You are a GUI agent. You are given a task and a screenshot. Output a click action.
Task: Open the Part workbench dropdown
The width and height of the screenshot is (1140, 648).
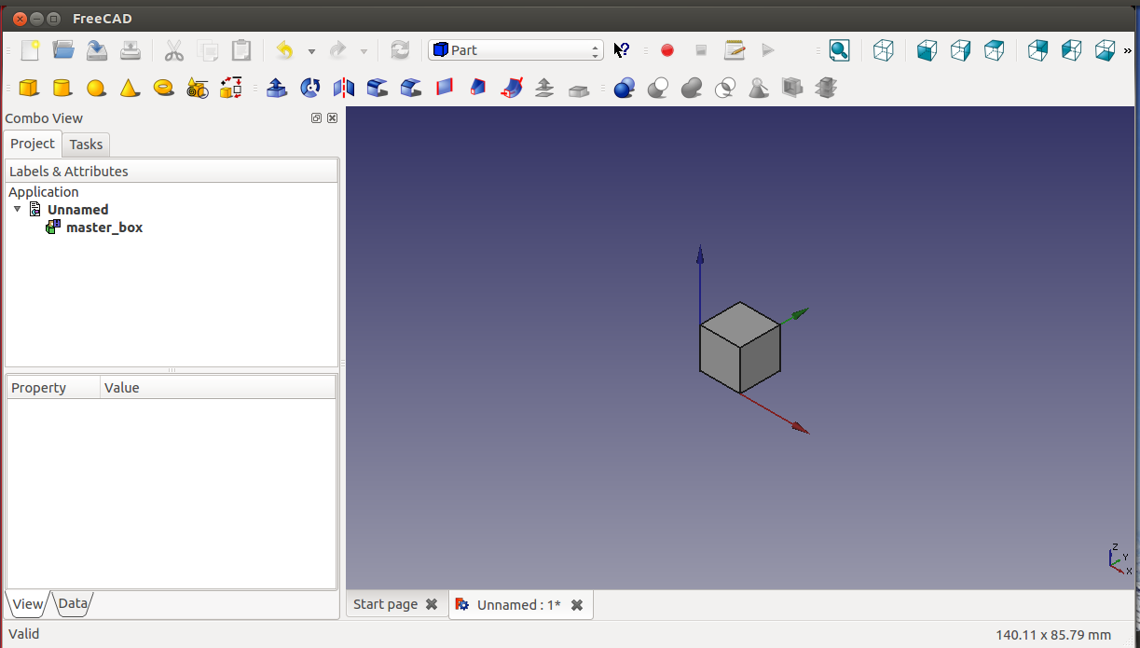(x=515, y=50)
